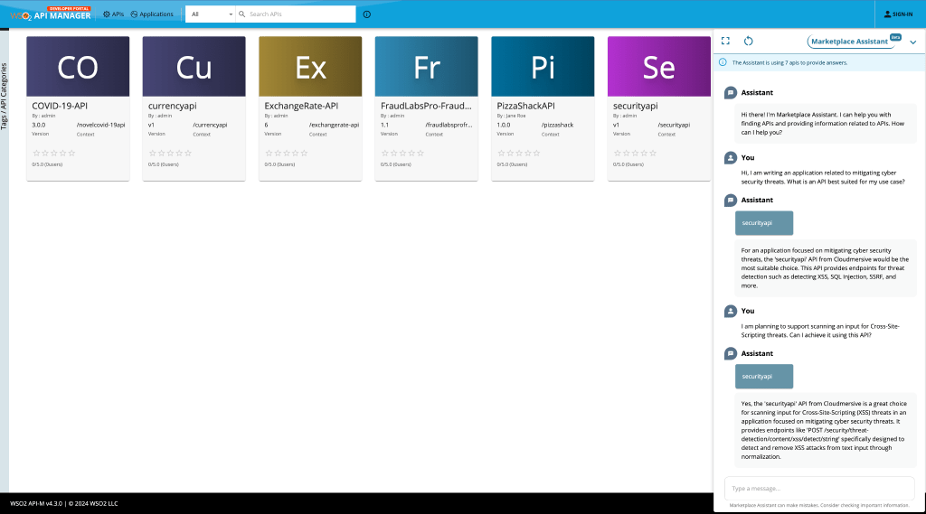Click the magnifier icon in the search field
This screenshot has height=514, width=926.
(242, 14)
